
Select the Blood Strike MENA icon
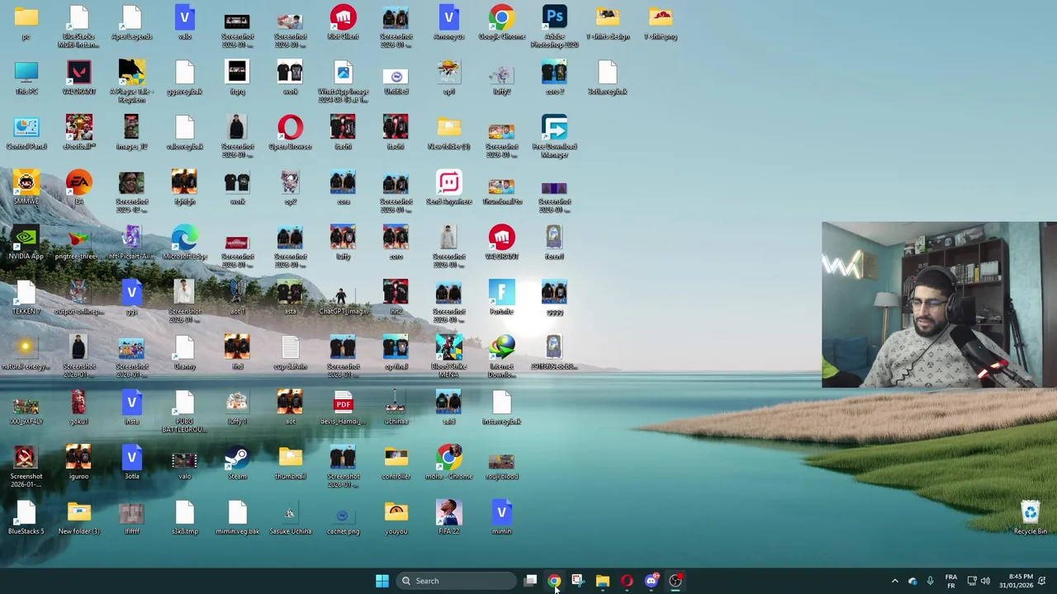(x=448, y=356)
